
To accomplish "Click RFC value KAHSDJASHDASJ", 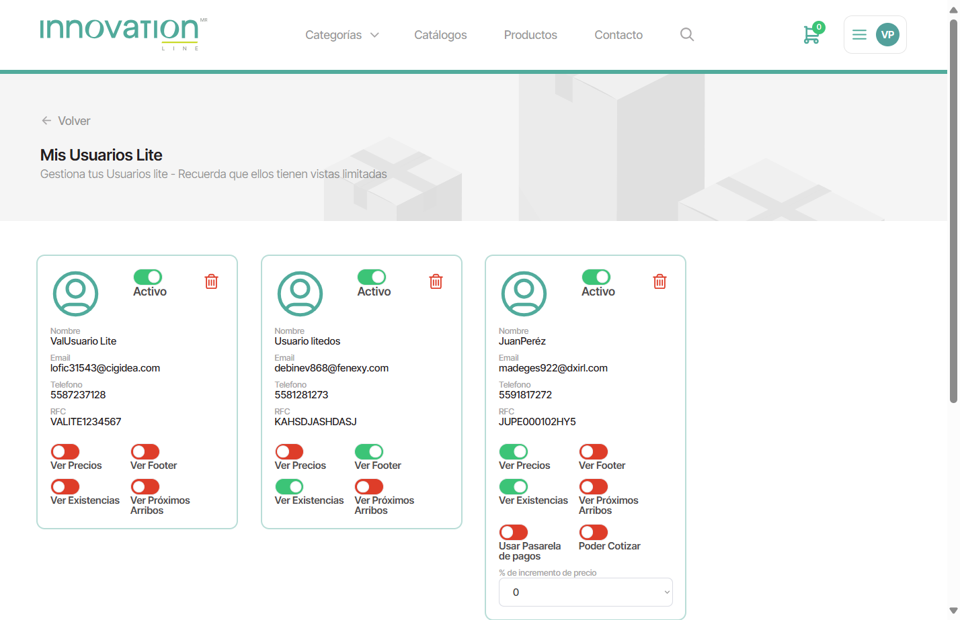I will (315, 422).
